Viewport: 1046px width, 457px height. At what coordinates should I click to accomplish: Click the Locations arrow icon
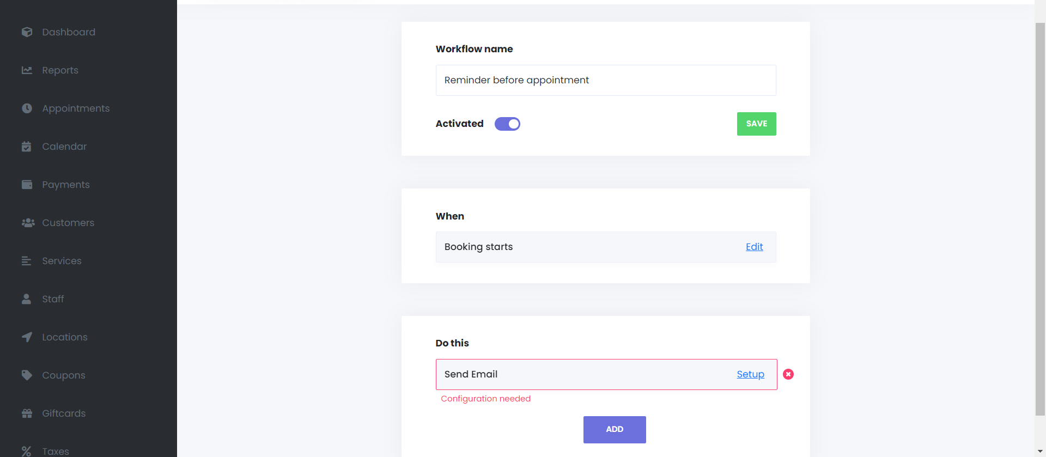coord(27,337)
